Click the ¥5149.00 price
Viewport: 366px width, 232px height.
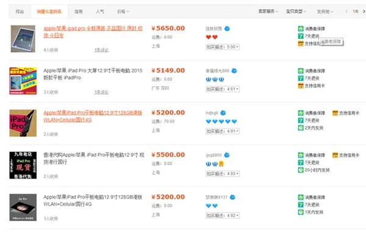click(x=168, y=71)
